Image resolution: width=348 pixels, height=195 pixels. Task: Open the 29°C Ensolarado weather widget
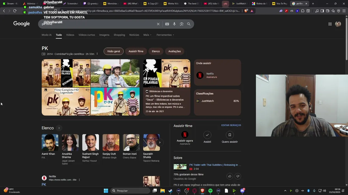(x=11, y=191)
